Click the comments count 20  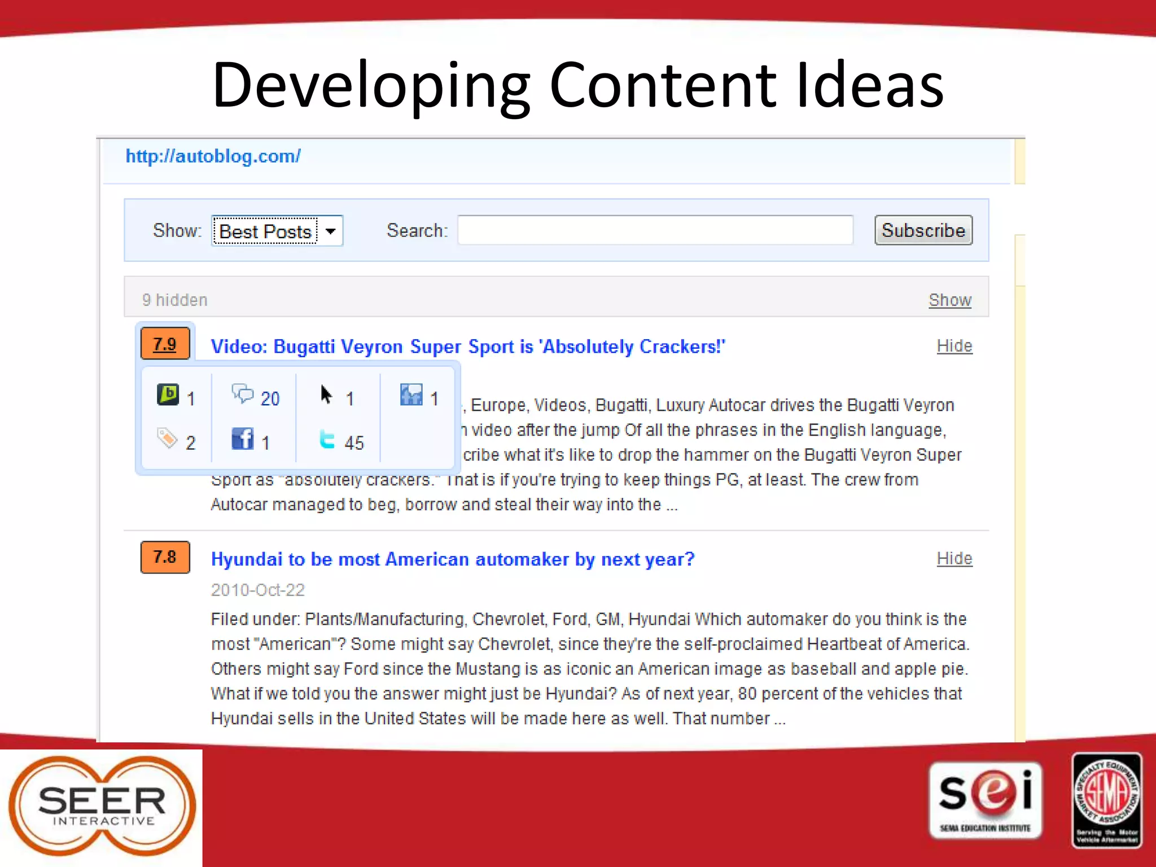pyautogui.click(x=270, y=399)
